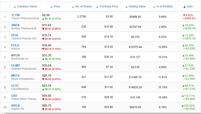The height and width of the screenshot is (114, 201).
Task: Open the GBT ticker link
Action: point(14,96)
